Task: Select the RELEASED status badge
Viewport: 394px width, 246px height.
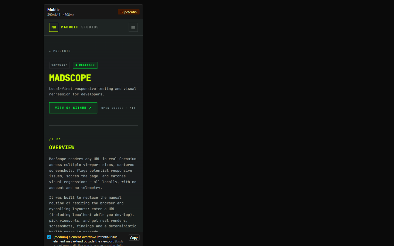Action: point(85,65)
